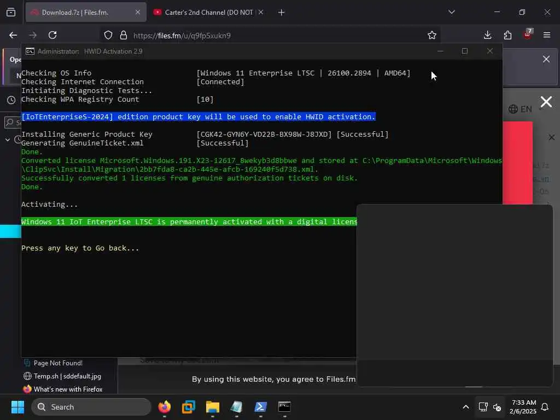Open the notepad-like taskbar app

pyautogui.click(x=236, y=407)
